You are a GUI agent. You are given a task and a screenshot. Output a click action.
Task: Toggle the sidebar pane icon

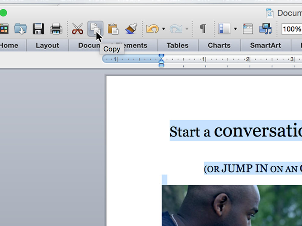pos(224,29)
